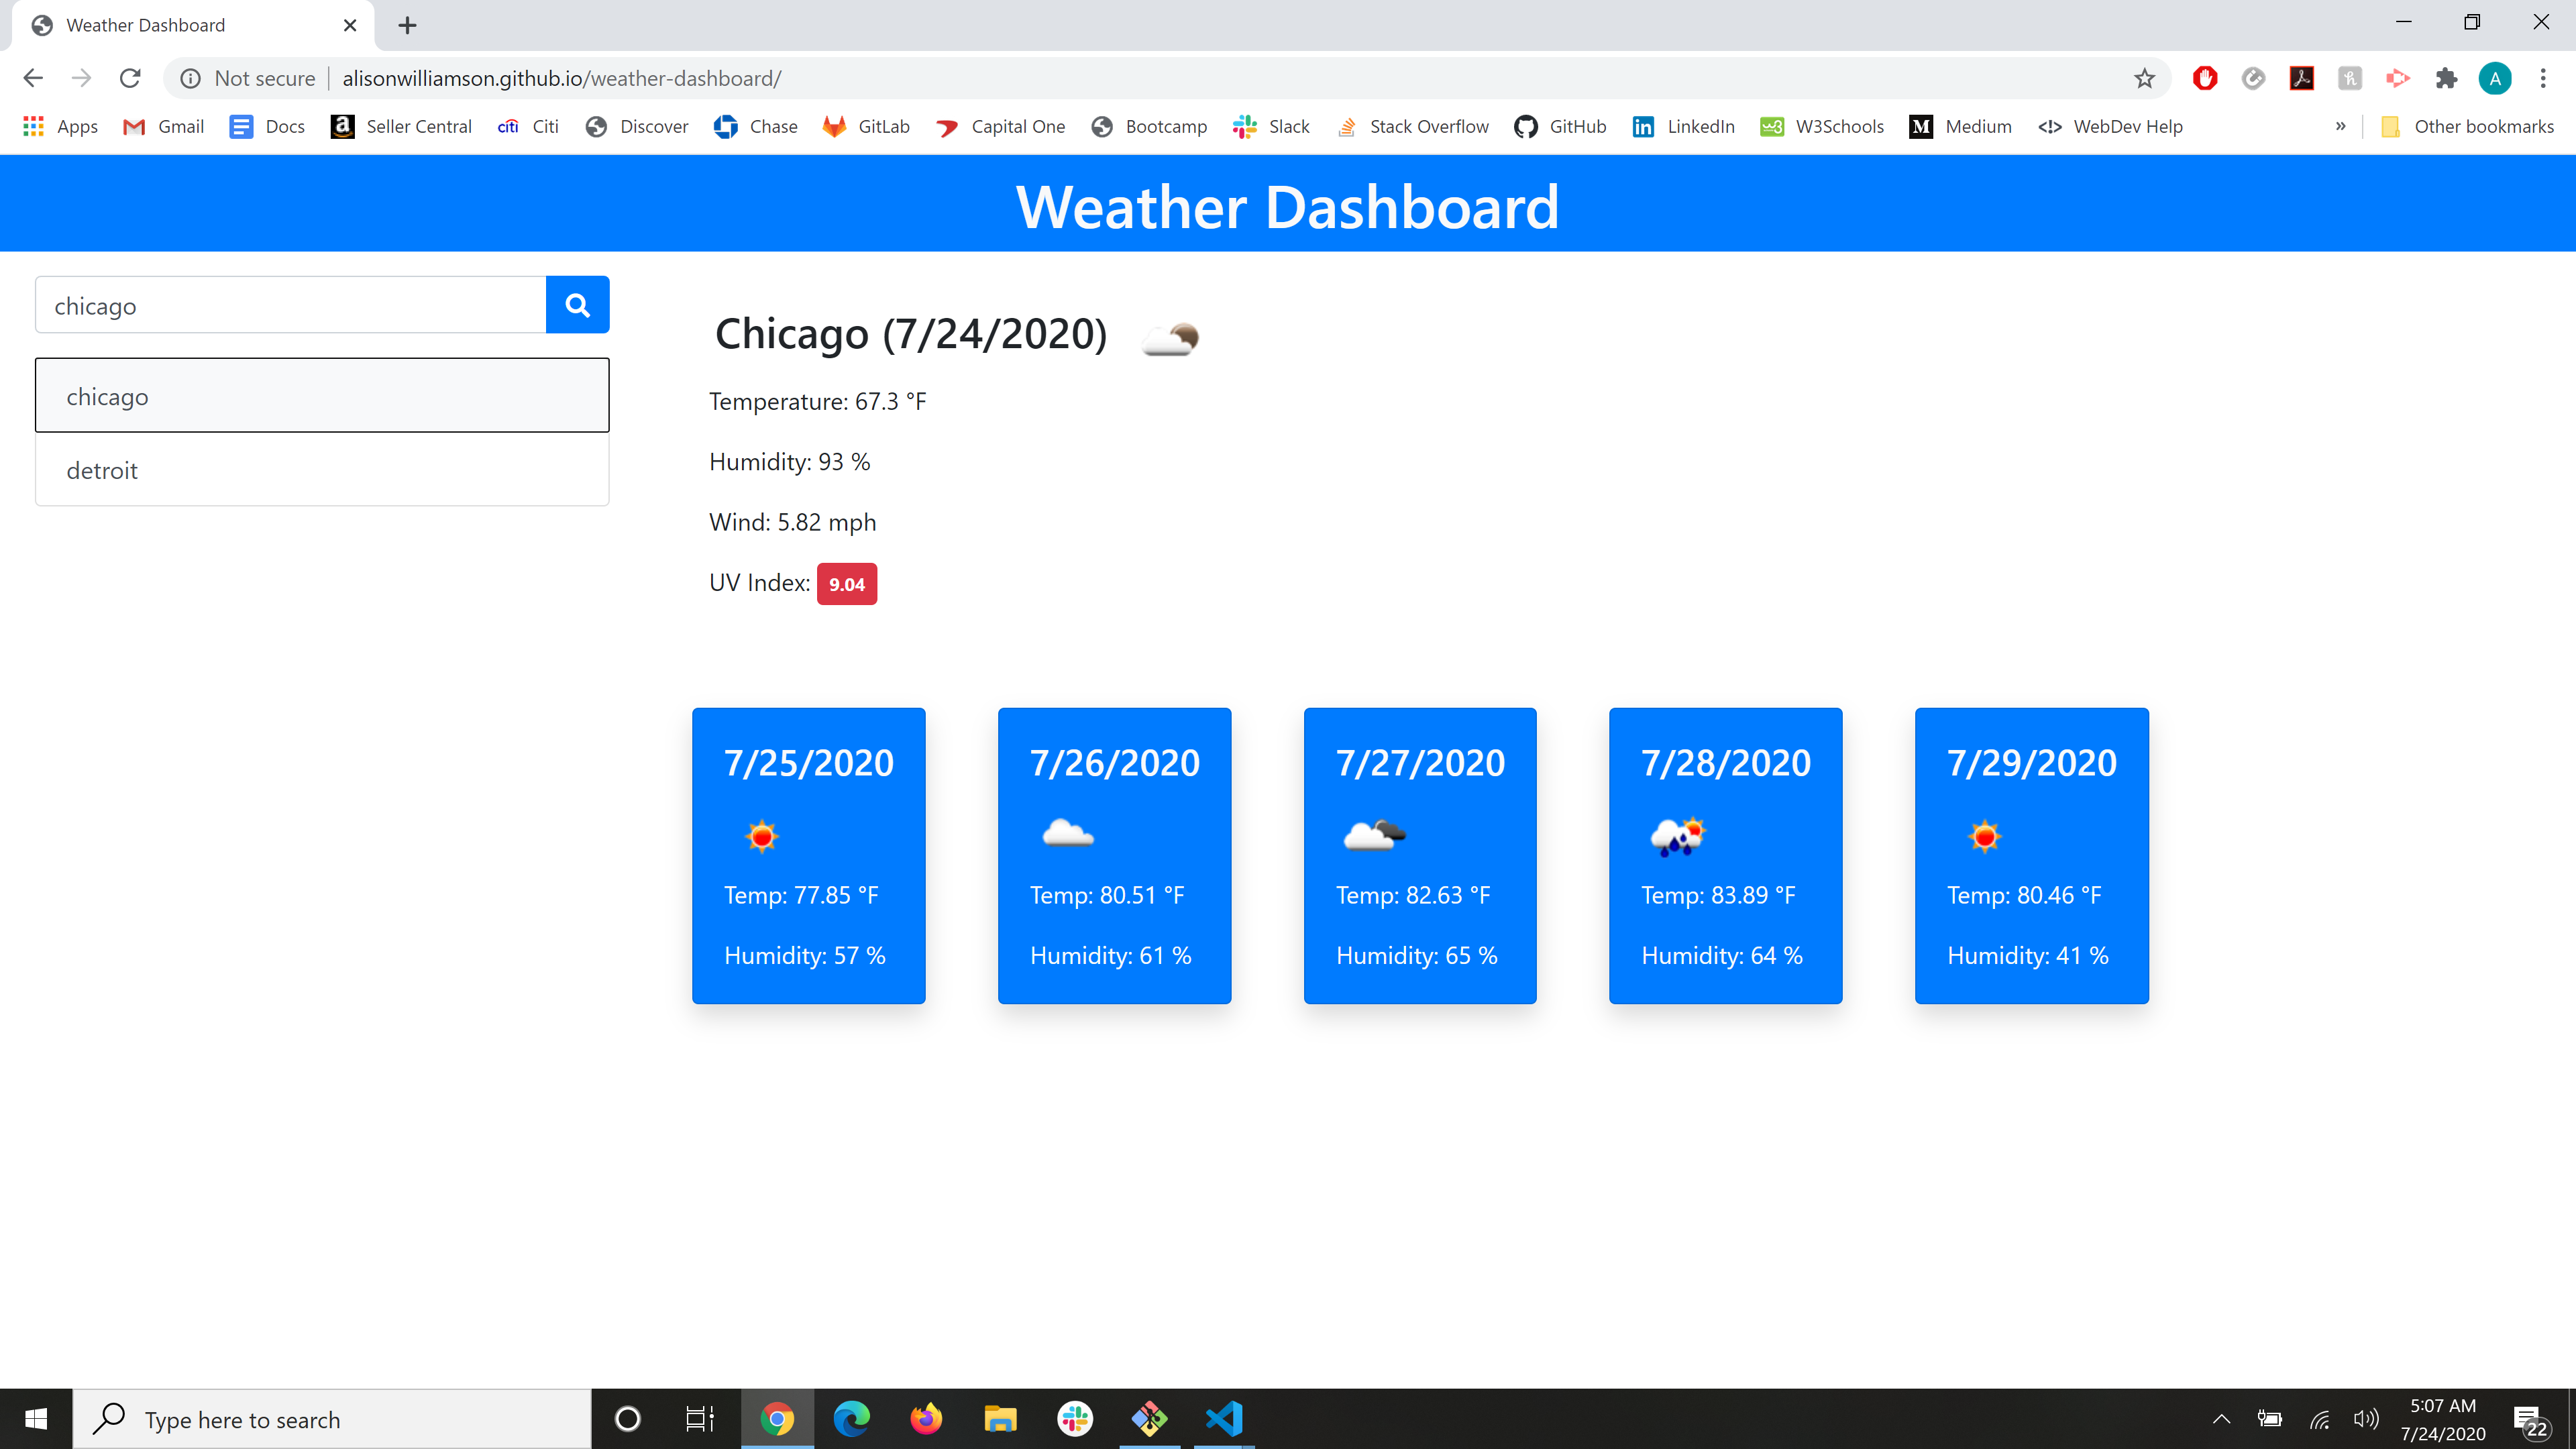The image size is (2576, 1449).
Task: Open Firefox from the taskbar
Action: point(926,1419)
